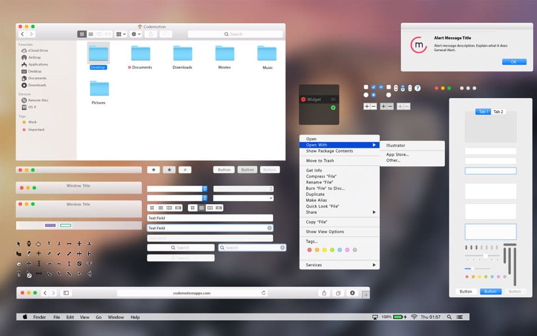Viewport: 537px width, 336px height.
Task: Click the highlighted blue Button at panel bottom
Action: tap(490, 292)
